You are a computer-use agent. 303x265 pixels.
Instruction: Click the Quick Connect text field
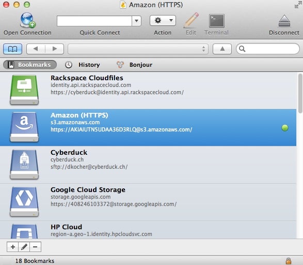pyautogui.click(x=94, y=21)
